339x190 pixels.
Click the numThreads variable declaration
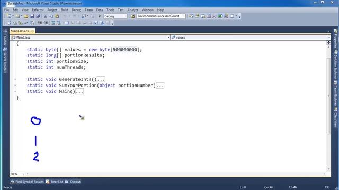69,67
